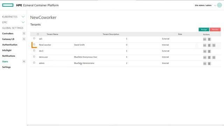The height and width of the screenshot is (126, 224).
Task: Click the admin name cell
Action: 42,63
